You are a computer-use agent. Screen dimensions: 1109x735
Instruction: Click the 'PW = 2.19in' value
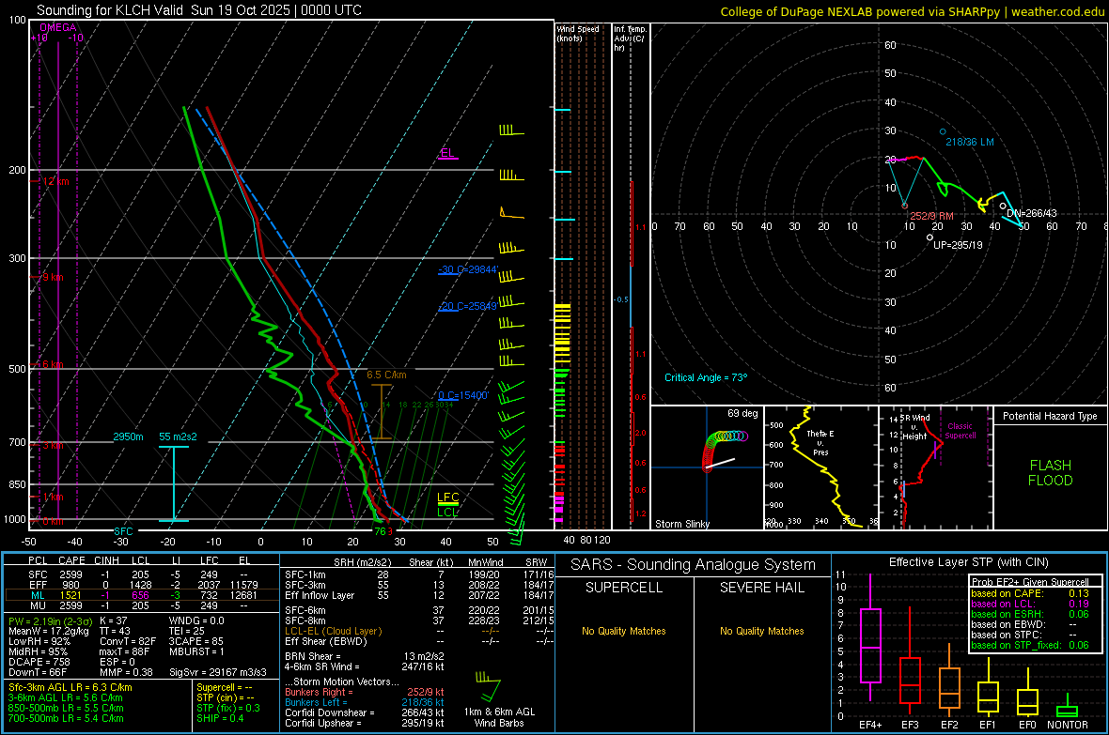pos(50,621)
